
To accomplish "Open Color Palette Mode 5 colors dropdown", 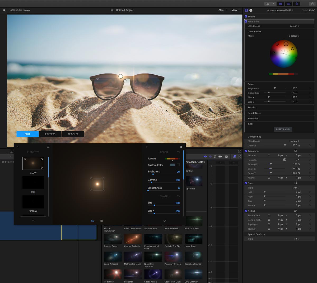I will coord(294,36).
